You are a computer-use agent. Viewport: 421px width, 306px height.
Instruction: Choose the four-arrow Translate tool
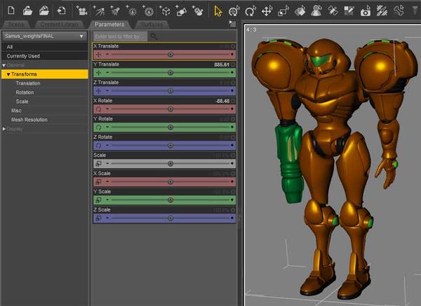point(267,11)
